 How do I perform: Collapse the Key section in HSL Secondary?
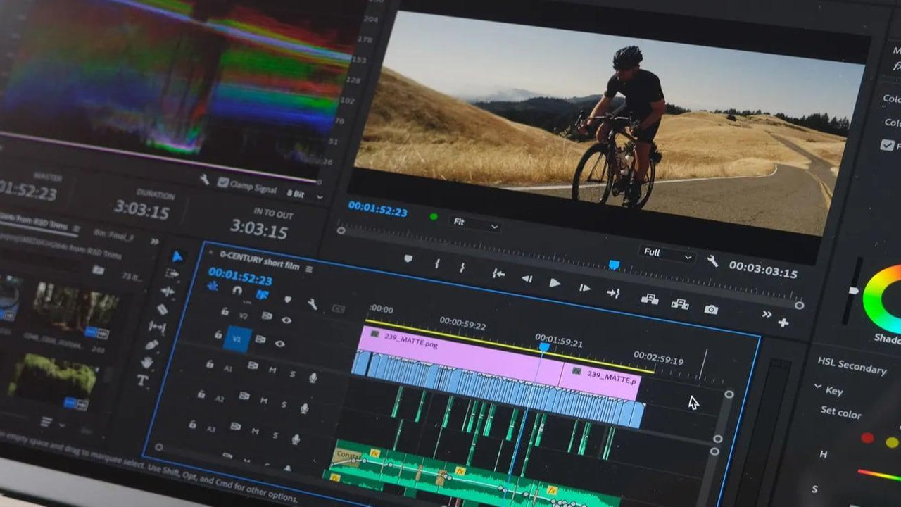[818, 387]
